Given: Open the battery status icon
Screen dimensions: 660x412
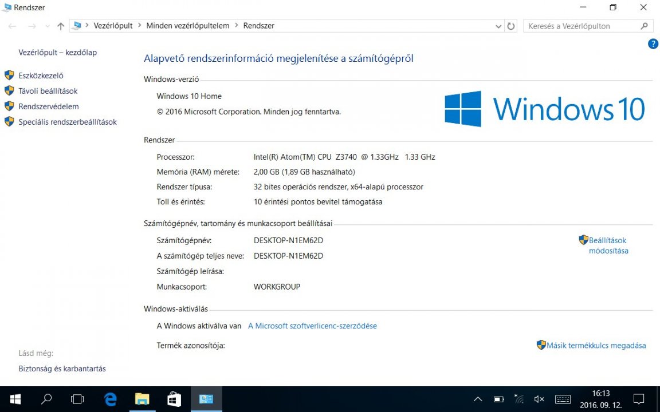Looking at the screenshot, I should pos(498,399).
